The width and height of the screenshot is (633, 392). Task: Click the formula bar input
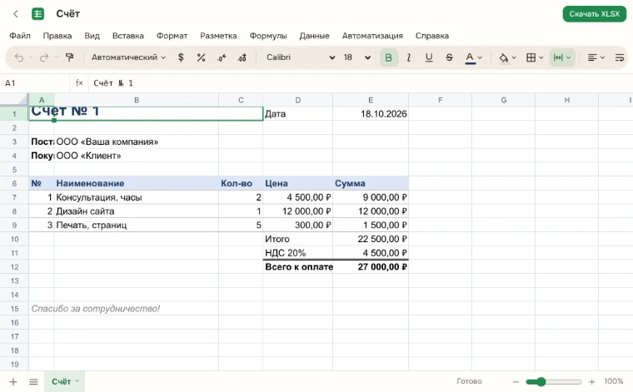coord(359,83)
